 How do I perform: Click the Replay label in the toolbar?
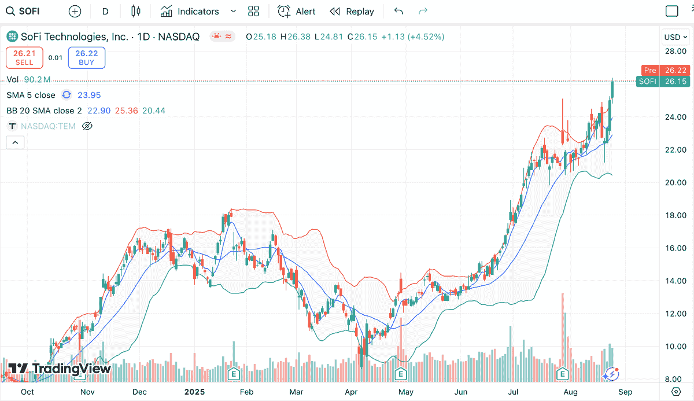[360, 12]
